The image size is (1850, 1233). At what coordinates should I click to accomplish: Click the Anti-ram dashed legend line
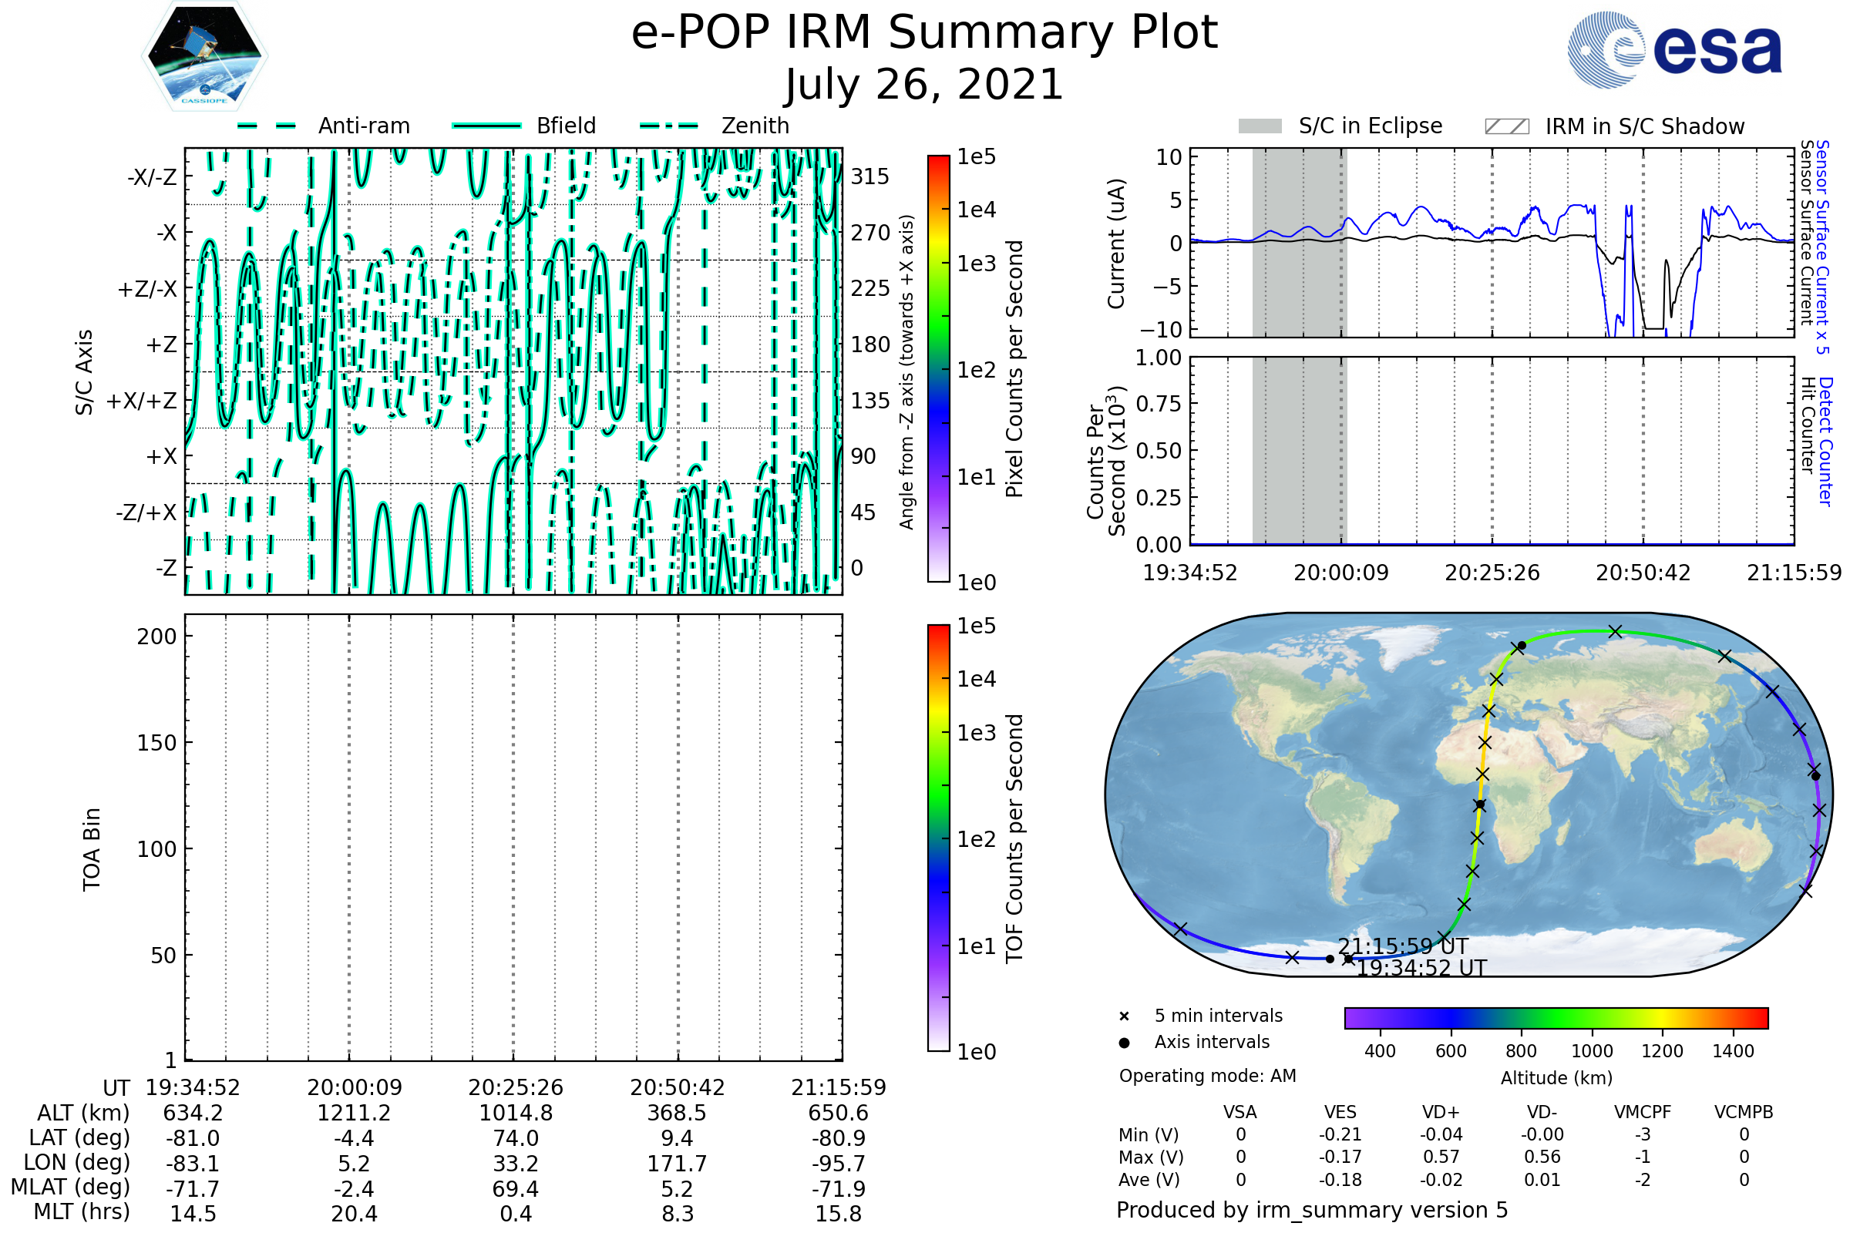267,126
